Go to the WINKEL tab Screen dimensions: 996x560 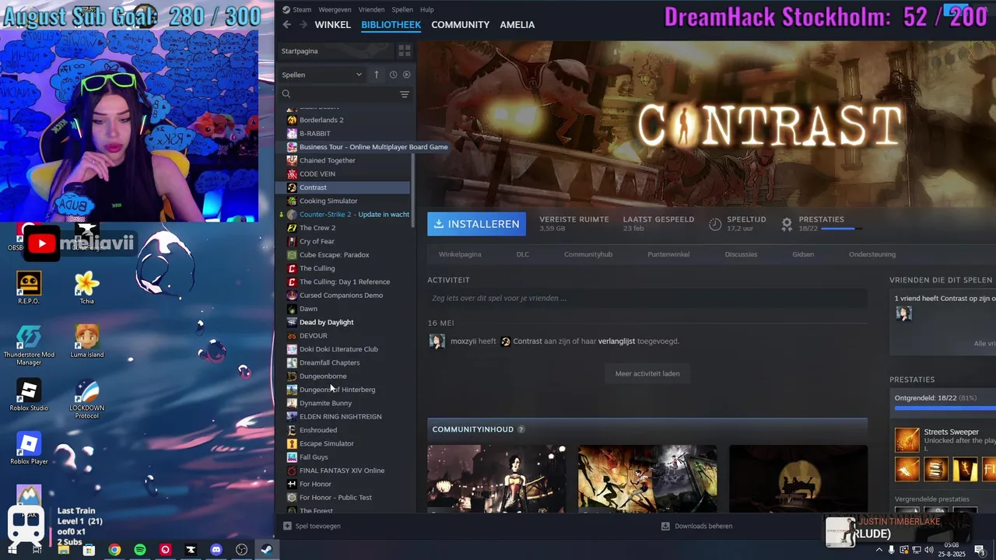[332, 25]
